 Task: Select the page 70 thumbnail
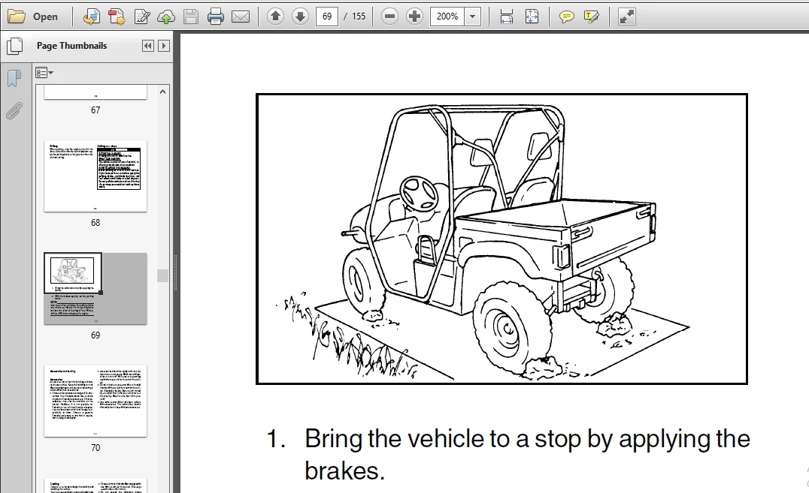95,401
